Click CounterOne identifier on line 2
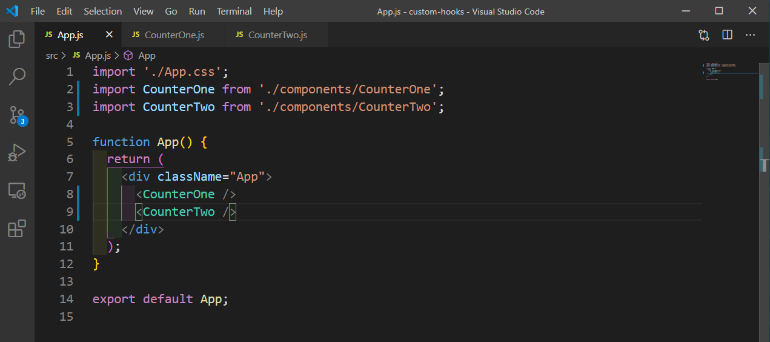The image size is (770, 342). coord(179,89)
